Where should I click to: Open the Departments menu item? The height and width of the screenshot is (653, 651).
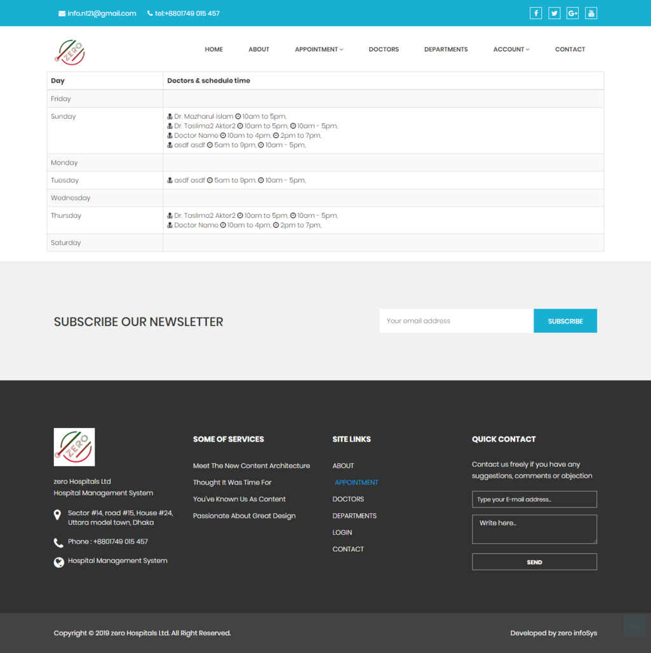(x=446, y=50)
